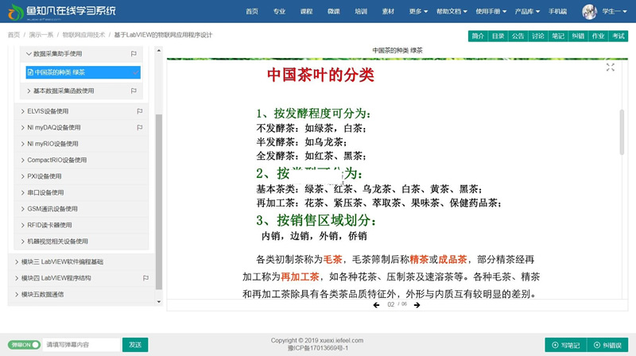Click the student profile avatar
The width and height of the screenshot is (636, 356).
coord(590,11)
